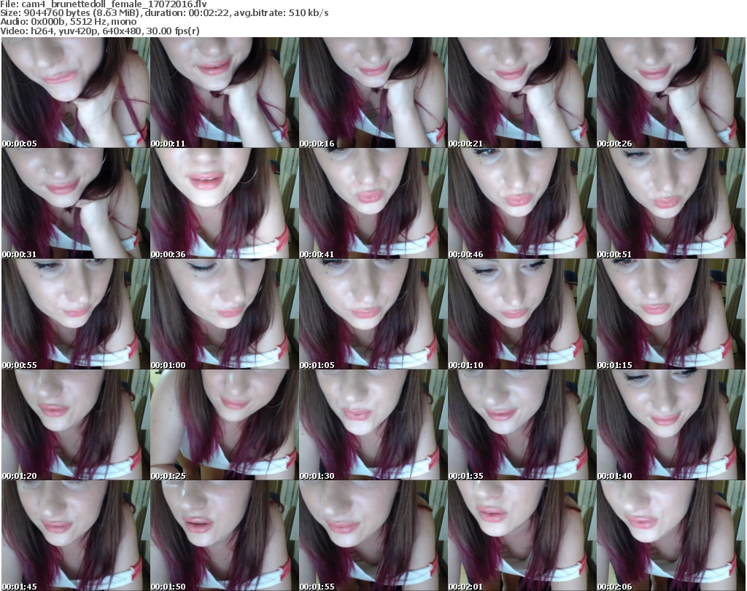The width and height of the screenshot is (747, 591).
Task: Select the thumbnail timestamped 00:01:35
Action: pyautogui.click(x=522, y=426)
